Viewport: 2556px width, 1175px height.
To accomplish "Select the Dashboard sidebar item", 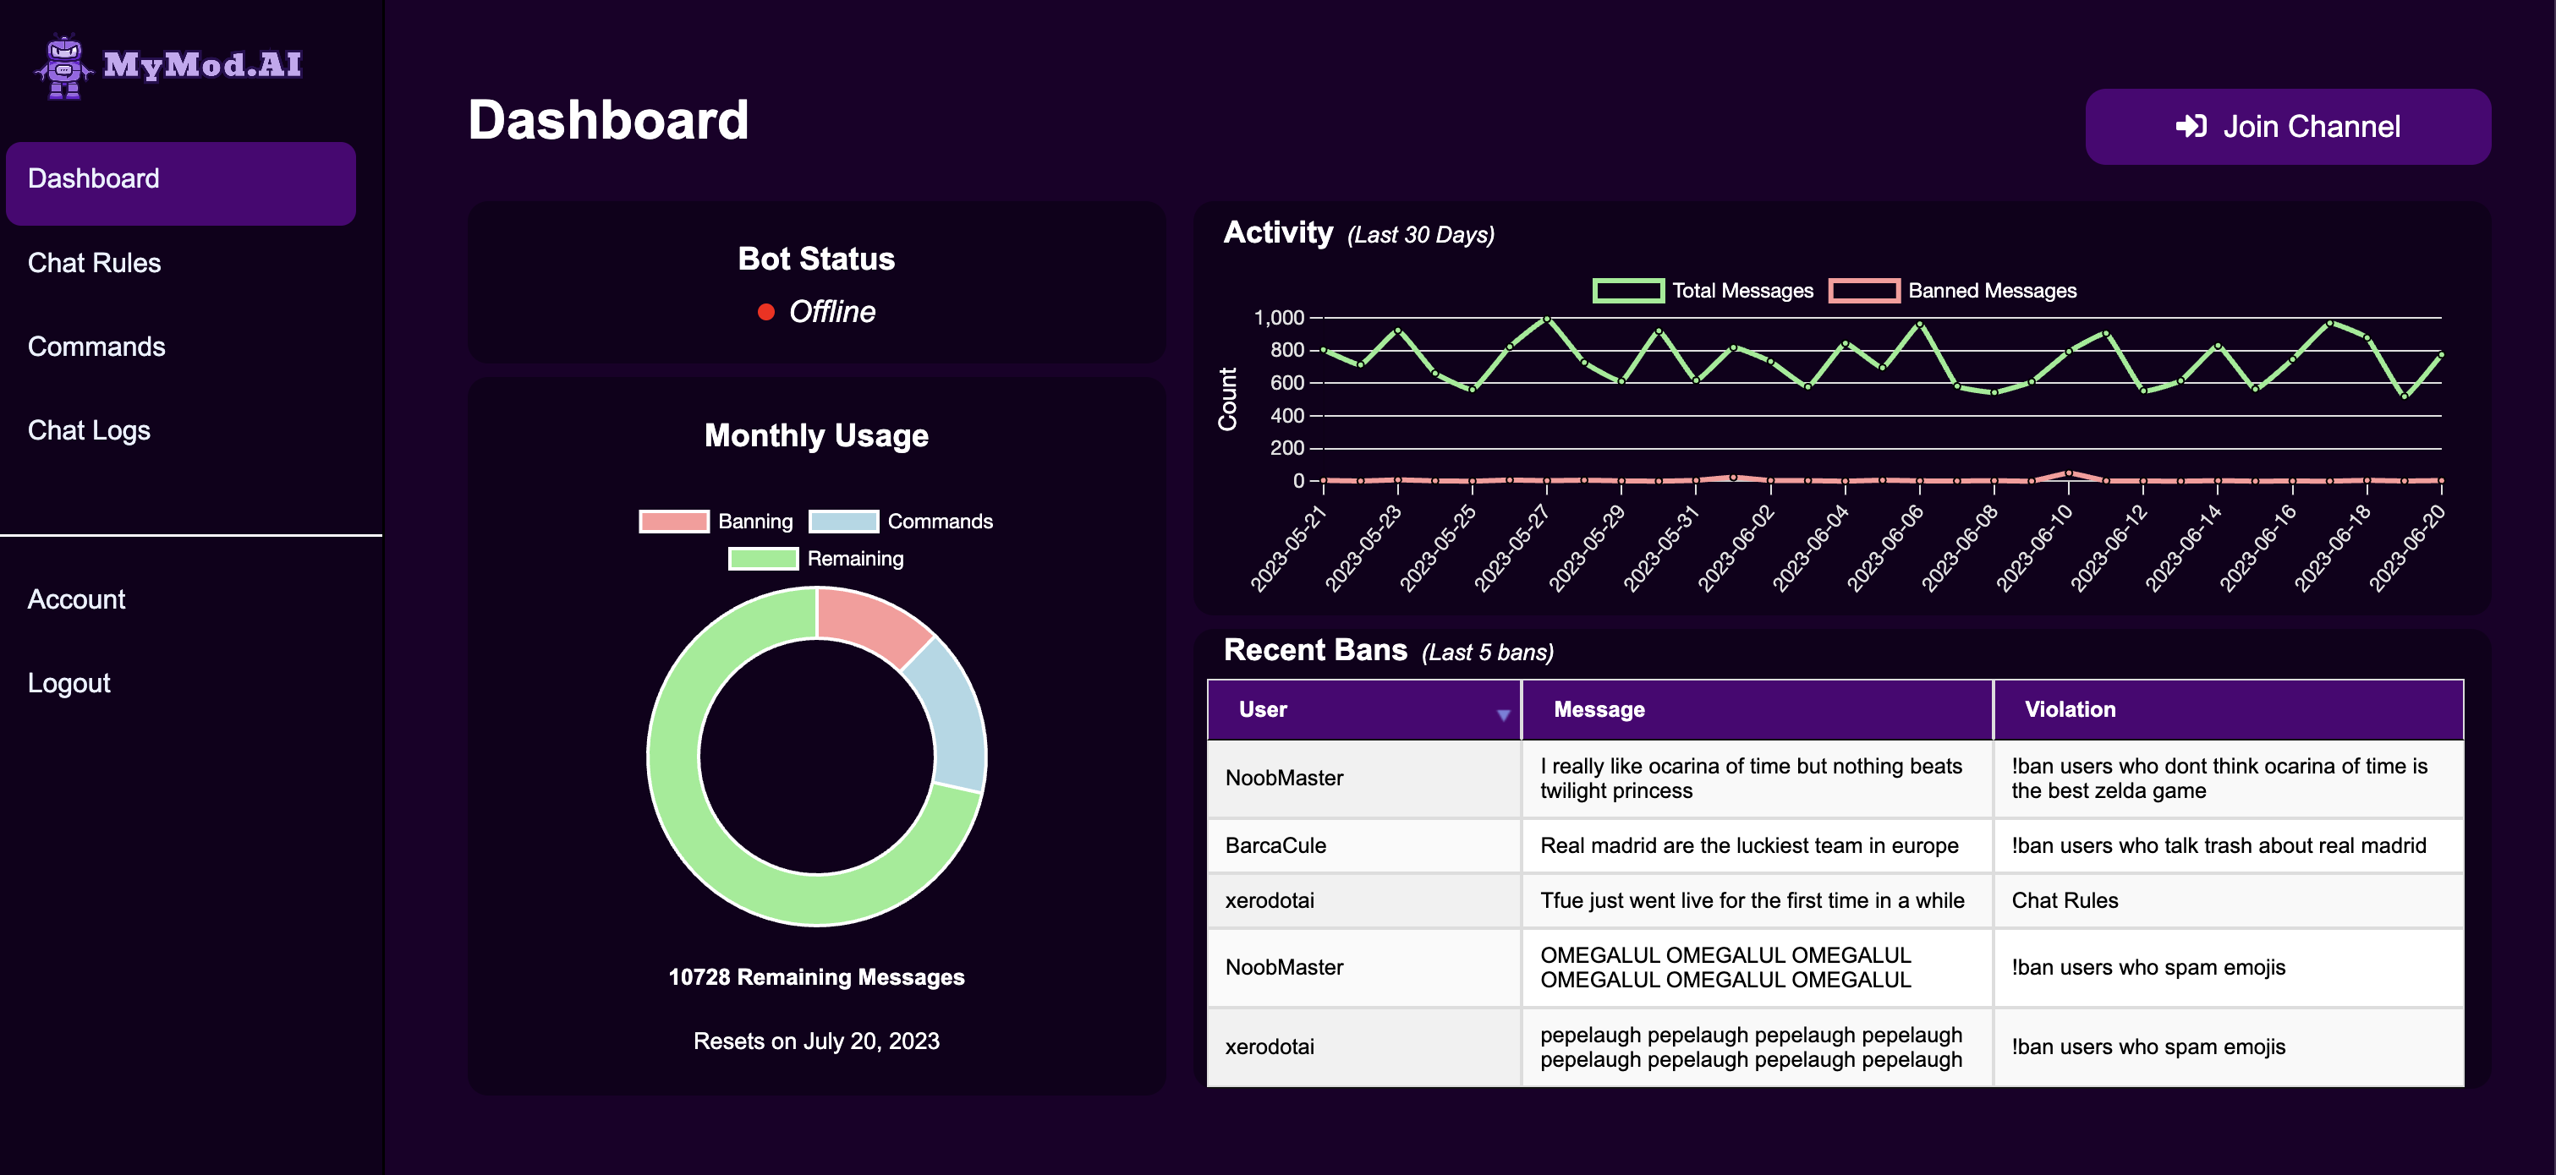I will tap(93, 178).
